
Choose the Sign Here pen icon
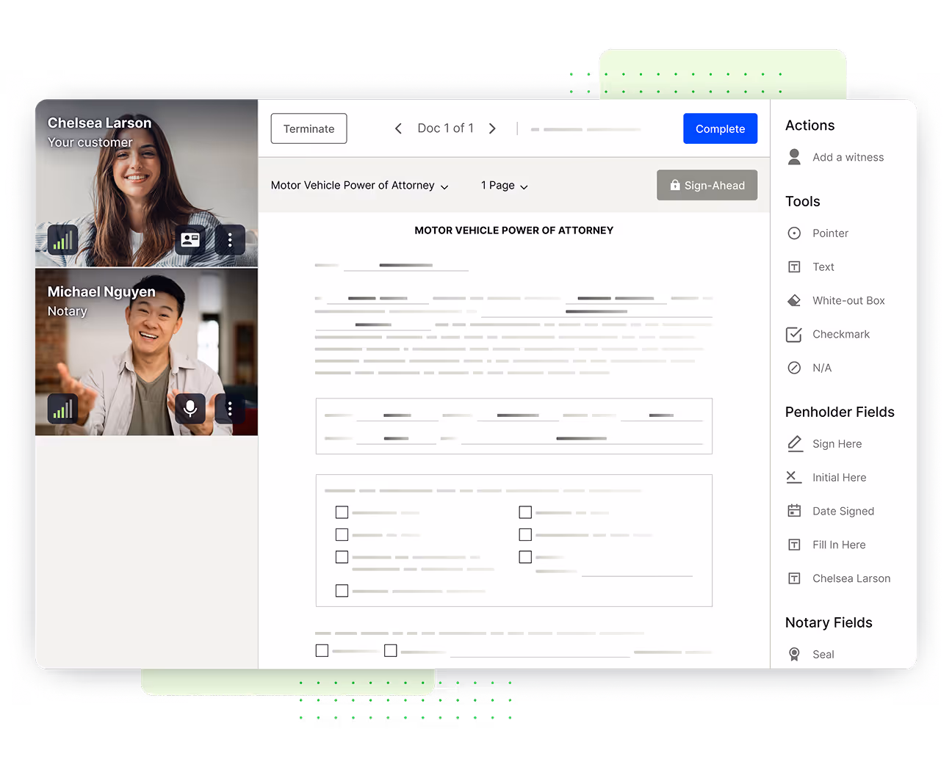pyautogui.click(x=795, y=443)
